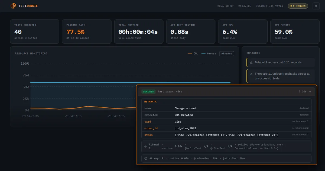Click the TESTJUNKIE brand title
325x171 pixels.
(x=28, y=6)
